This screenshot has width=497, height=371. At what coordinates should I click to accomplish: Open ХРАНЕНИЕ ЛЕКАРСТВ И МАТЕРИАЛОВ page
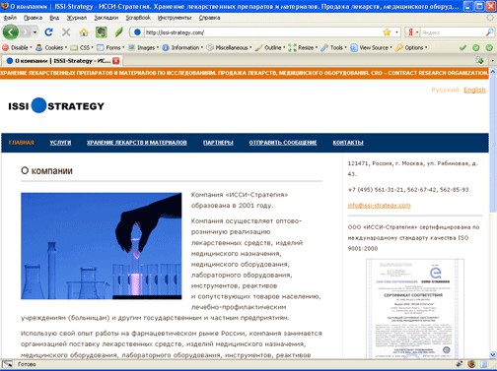137,143
